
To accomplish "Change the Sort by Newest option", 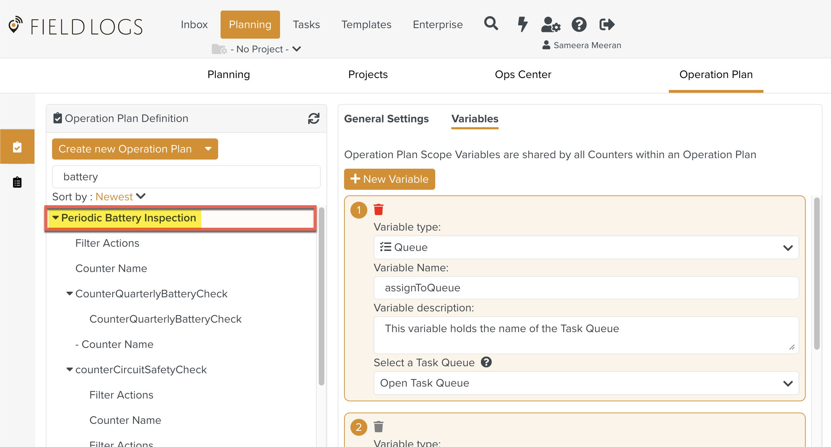I will pyautogui.click(x=120, y=196).
